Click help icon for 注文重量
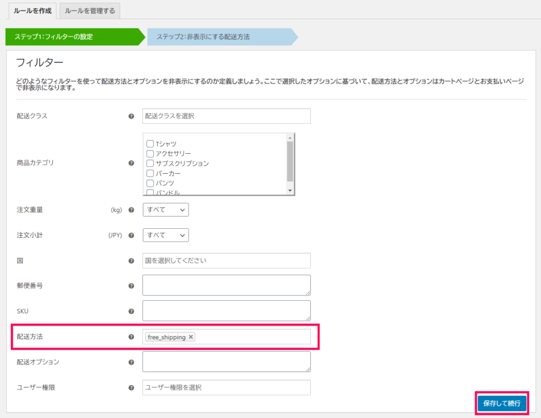Viewport: 541px width, 418px height. (131, 210)
